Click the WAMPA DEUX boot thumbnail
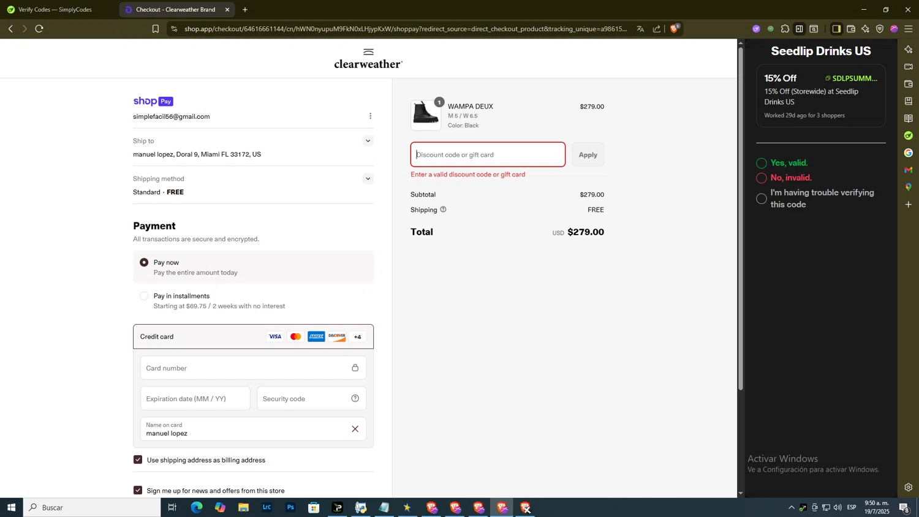Viewport: 919px width, 517px height. tap(426, 115)
